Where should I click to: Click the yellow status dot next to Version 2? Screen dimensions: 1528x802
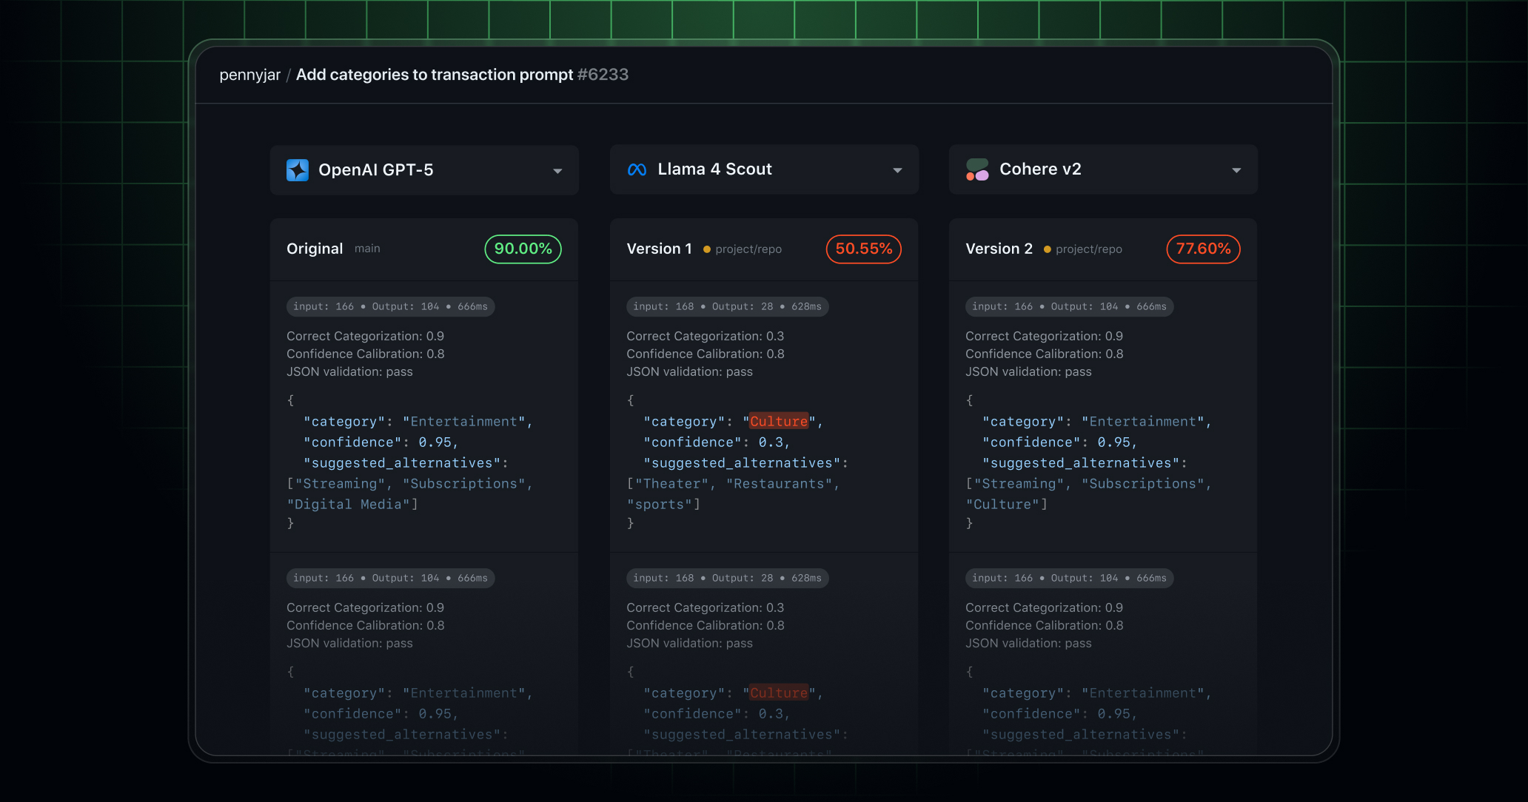point(1047,249)
